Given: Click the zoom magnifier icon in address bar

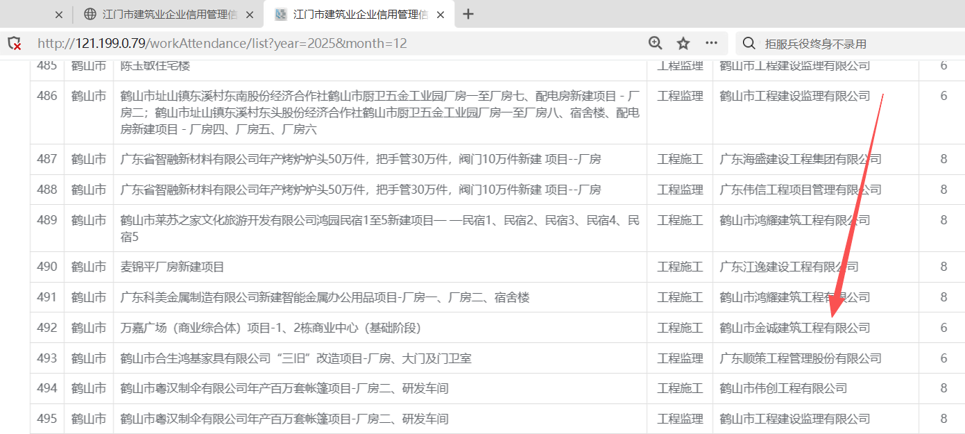Looking at the screenshot, I should pyautogui.click(x=656, y=43).
